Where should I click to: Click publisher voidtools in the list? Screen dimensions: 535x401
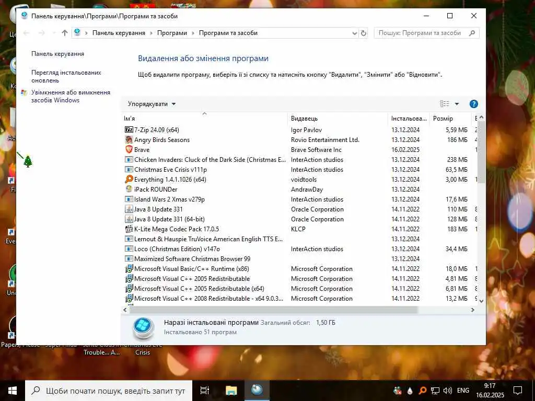pyautogui.click(x=304, y=180)
